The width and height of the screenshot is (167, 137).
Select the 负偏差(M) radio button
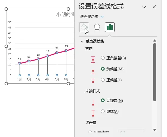pyautogui.click(x=103, y=69)
